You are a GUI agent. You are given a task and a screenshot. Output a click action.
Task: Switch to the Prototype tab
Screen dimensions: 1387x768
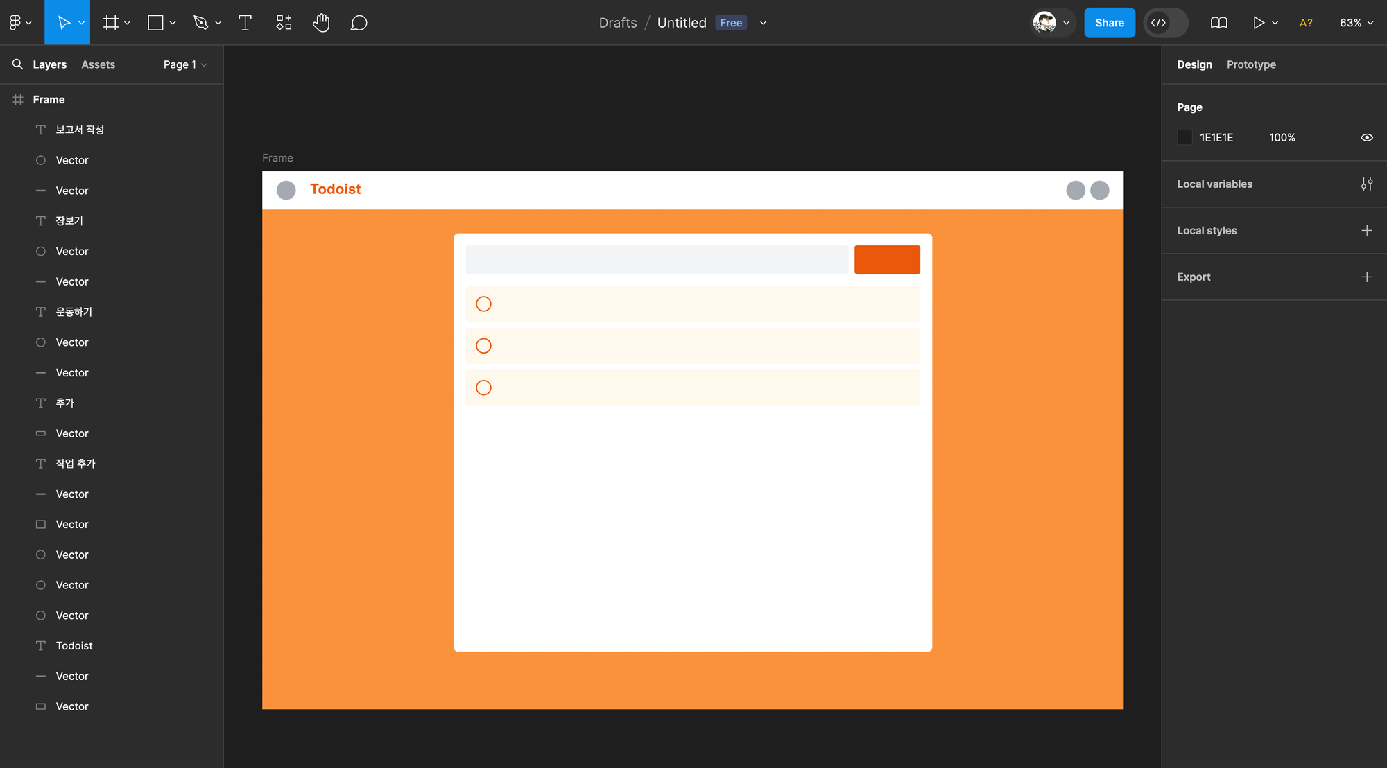pyautogui.click(x=1251, y=64)
